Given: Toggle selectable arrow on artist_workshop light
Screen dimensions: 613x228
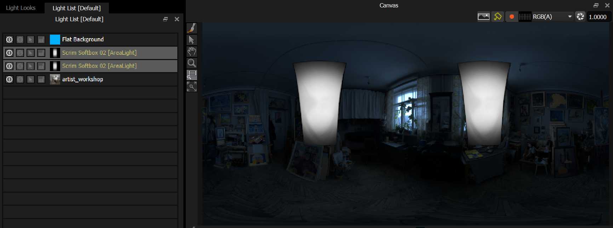Looking at the screenshot, I should (31, 79).
